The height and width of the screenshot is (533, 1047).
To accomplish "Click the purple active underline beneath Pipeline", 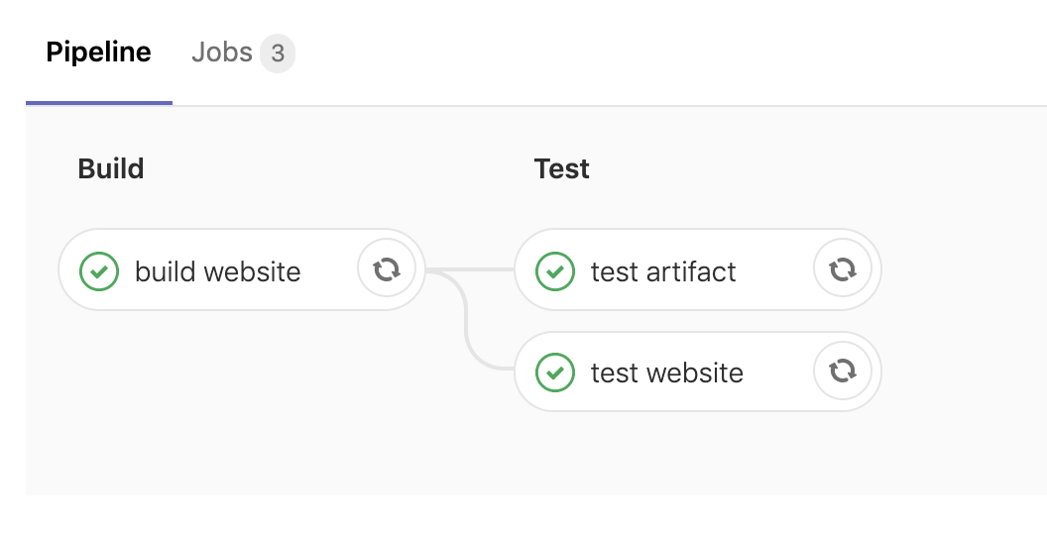I will click(x=99, y=103).
